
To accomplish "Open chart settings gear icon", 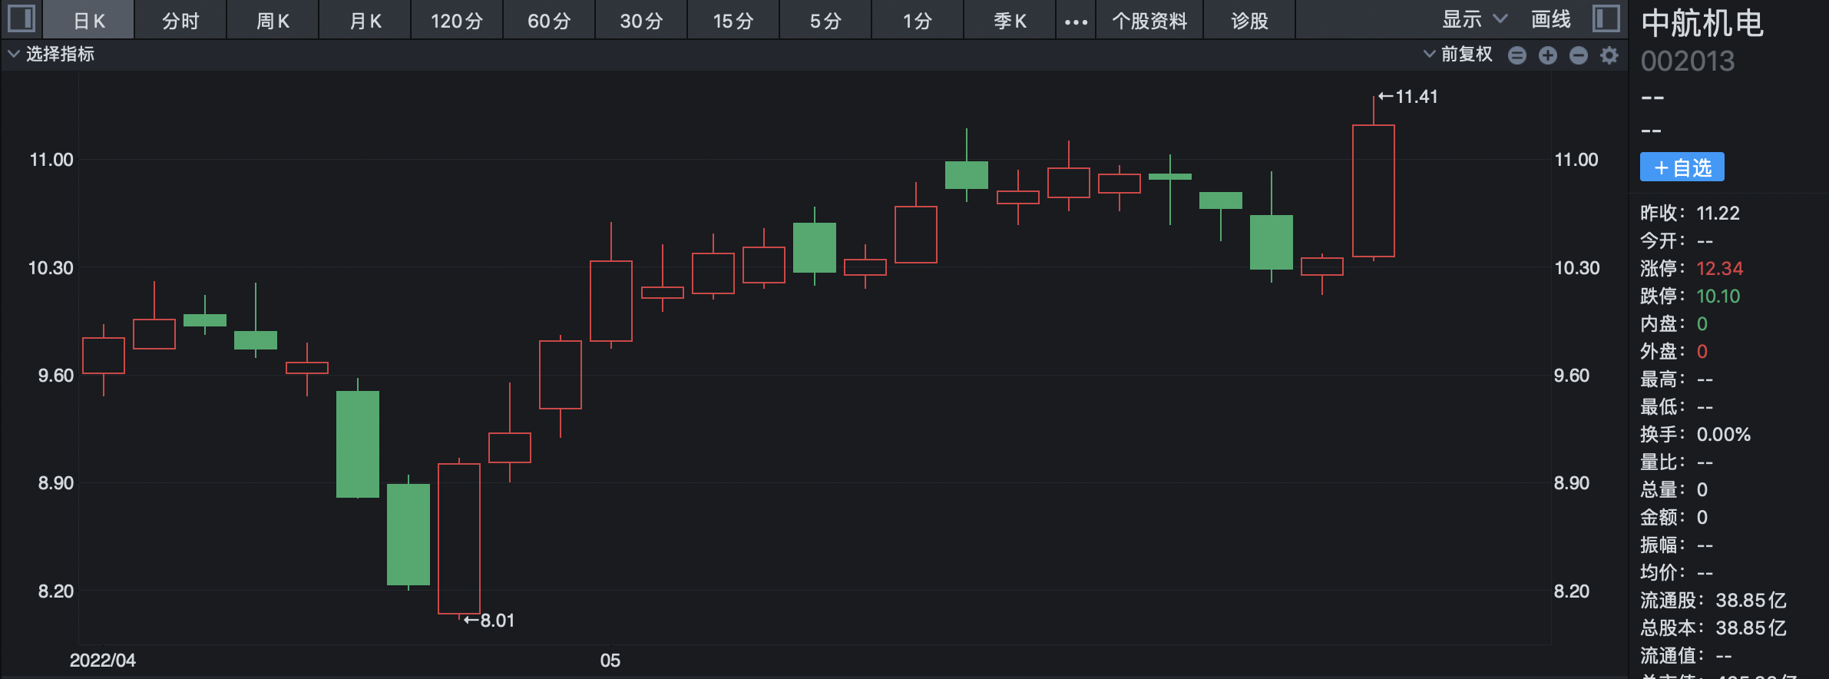I will tap(1609, 55).
